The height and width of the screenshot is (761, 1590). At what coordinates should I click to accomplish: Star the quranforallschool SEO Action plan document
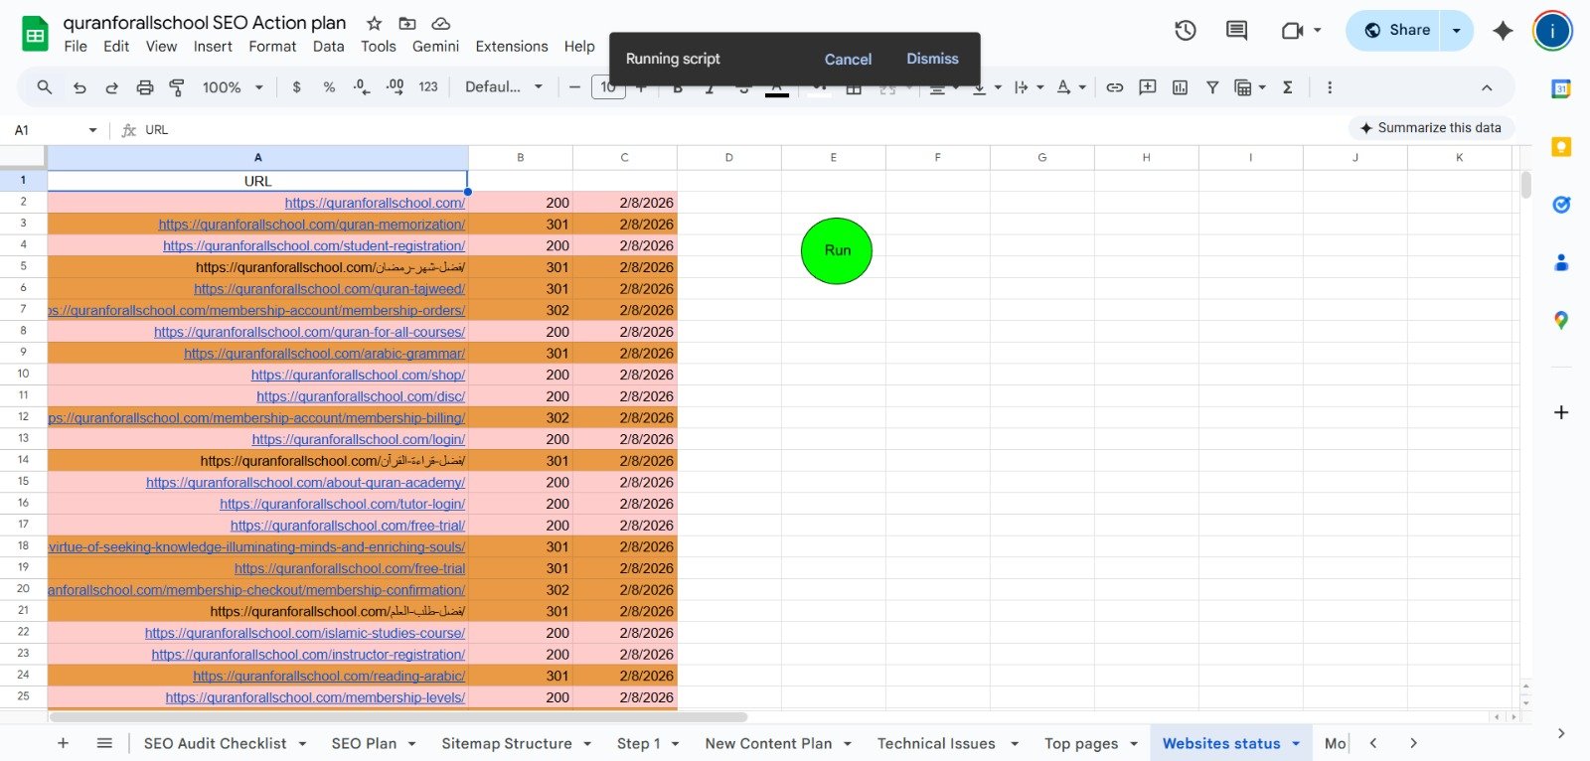[374, 23]
